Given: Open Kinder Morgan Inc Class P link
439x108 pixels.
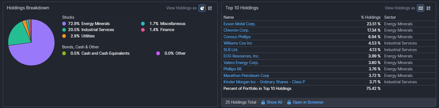Looking at the screenshot, I should (x=264, y=82).
